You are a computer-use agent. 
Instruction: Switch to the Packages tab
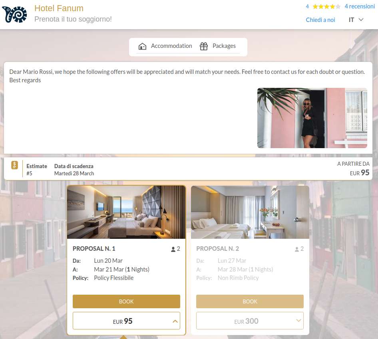[x=218, y=46]
